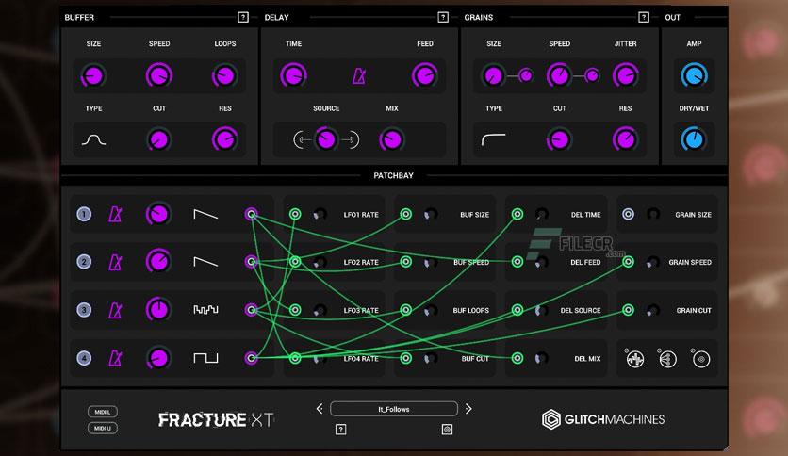788x456 pixels.
Task: Click the DEL FEED input jack
Action: click(x=517, y=262)
